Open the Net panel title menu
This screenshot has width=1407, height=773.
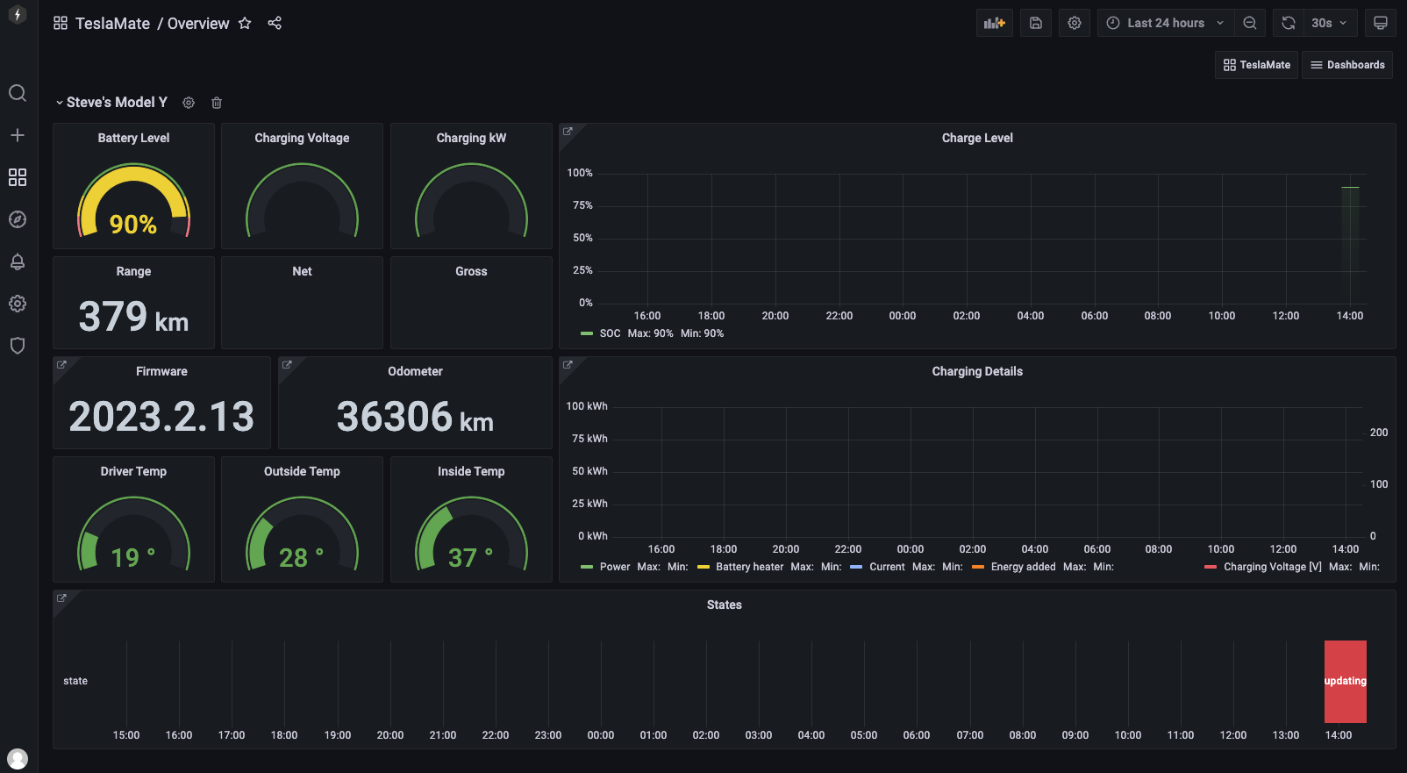pyautogui.click(x=302, y=271)
